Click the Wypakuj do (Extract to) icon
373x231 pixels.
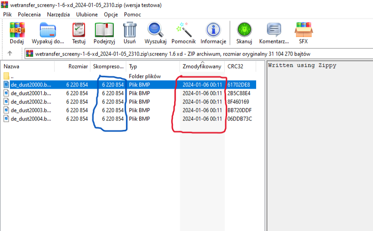click(48, 30)
